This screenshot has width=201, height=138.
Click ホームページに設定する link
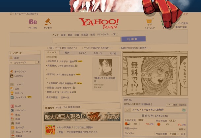click(26, 14)
